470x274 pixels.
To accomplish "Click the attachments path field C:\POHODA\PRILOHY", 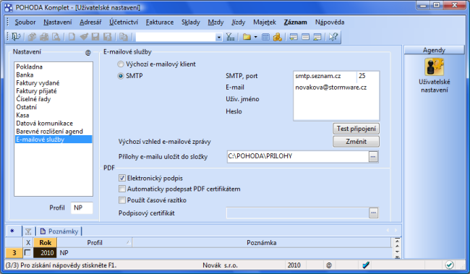I will click(x=298, y=156).
